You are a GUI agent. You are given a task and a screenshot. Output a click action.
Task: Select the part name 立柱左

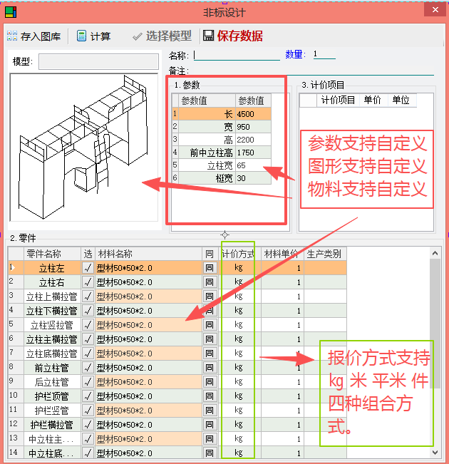52,268
